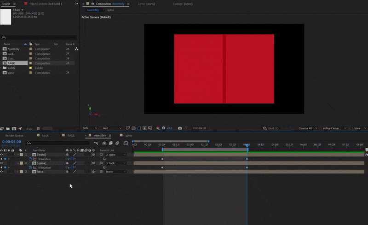Click the Draft 3D icon
The height and width of the screenshot is (225, 368).
click(x=265, y=128)
